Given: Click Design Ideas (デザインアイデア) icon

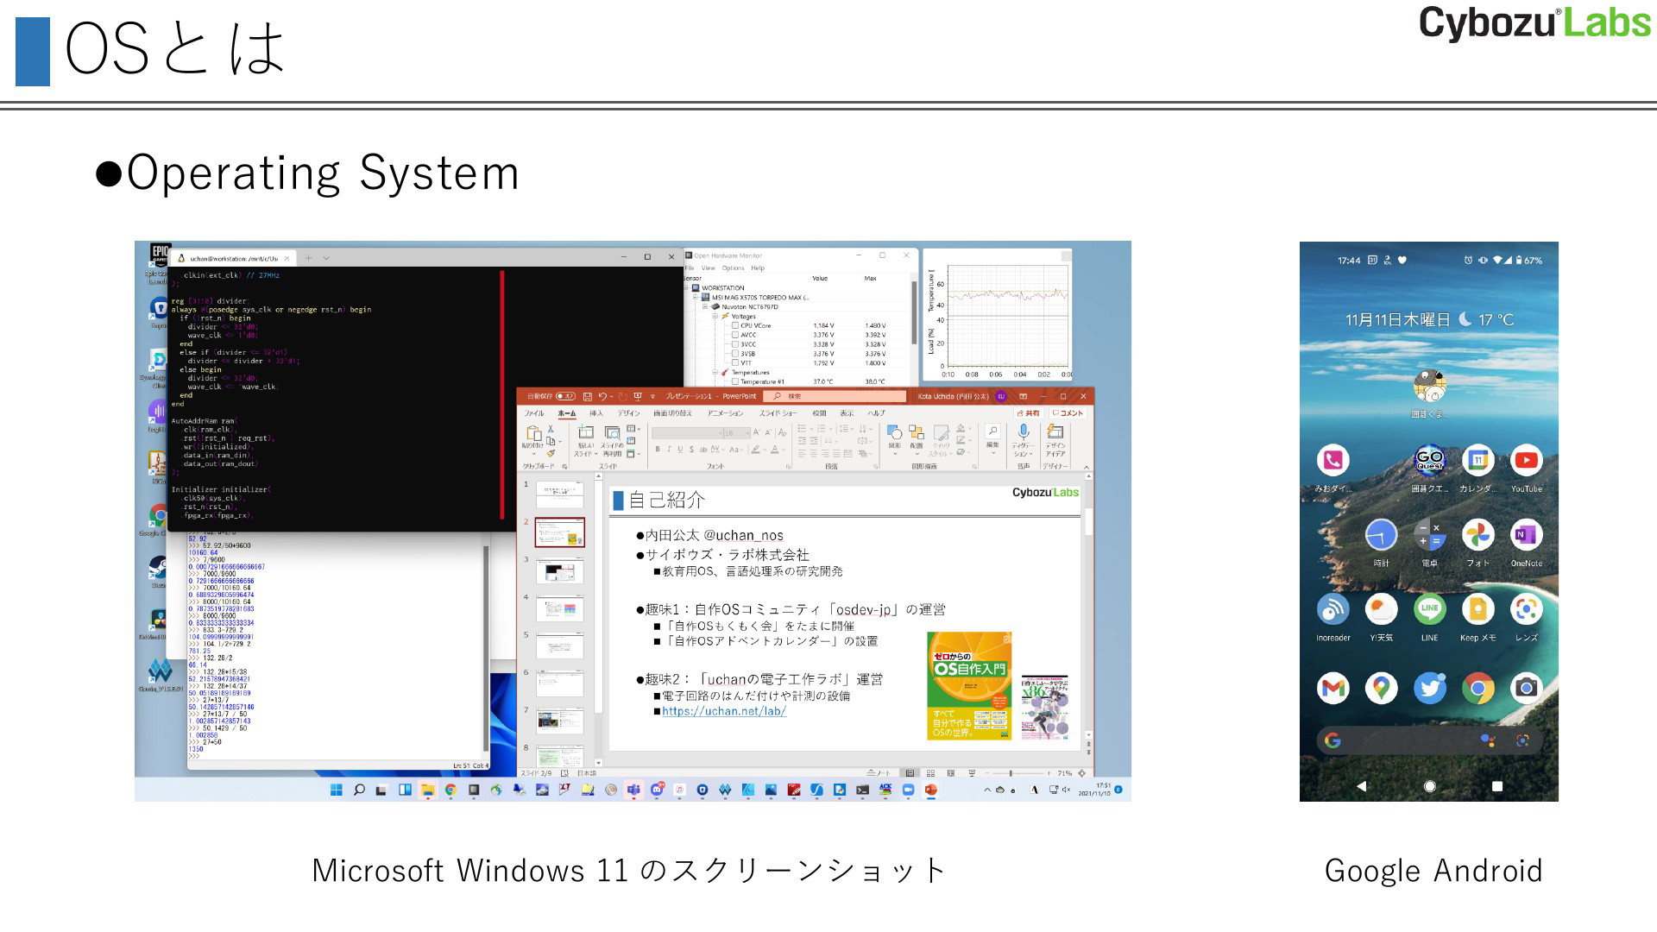Looking at the screenshot, I should click(x=1055, y=431).
